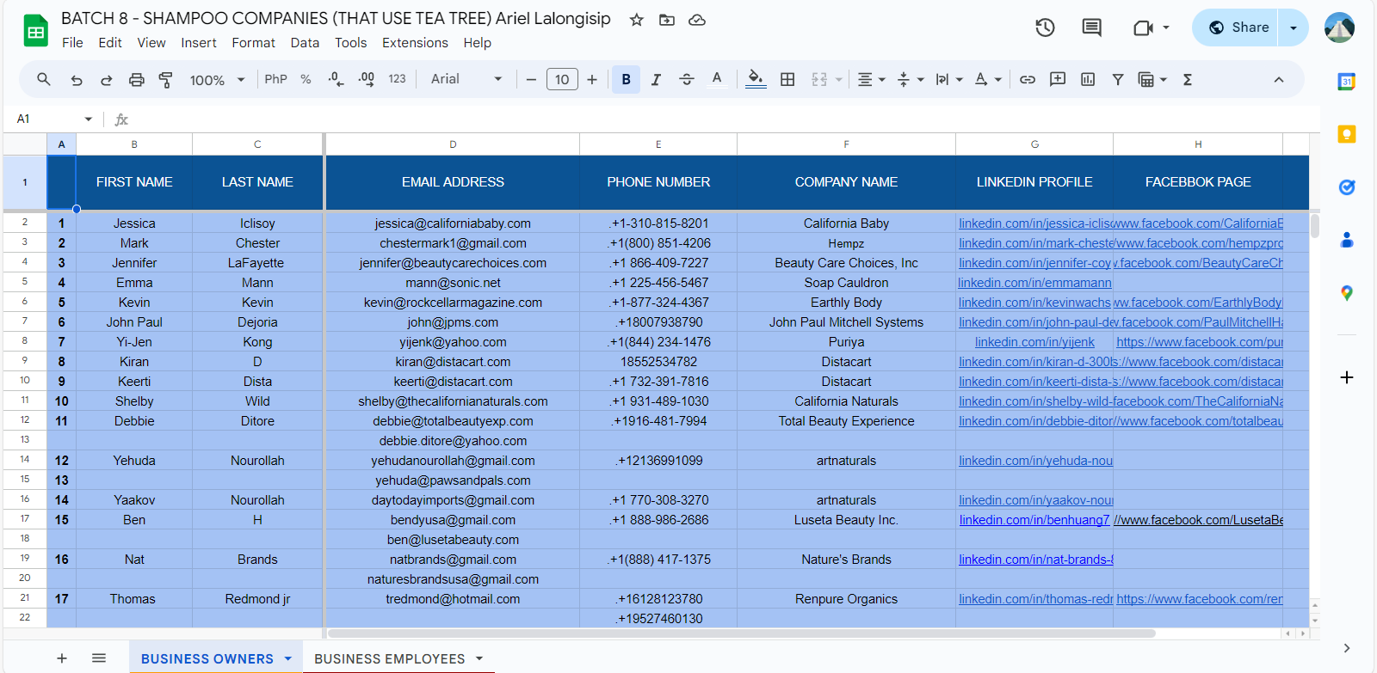
Task: Open the Data menu
Action: [305, 43]
